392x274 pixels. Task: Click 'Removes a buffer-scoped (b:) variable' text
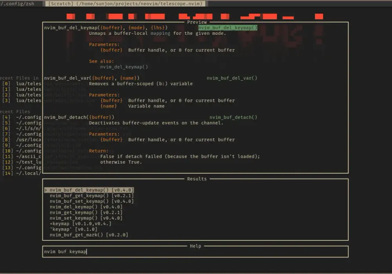pos(141,84)
